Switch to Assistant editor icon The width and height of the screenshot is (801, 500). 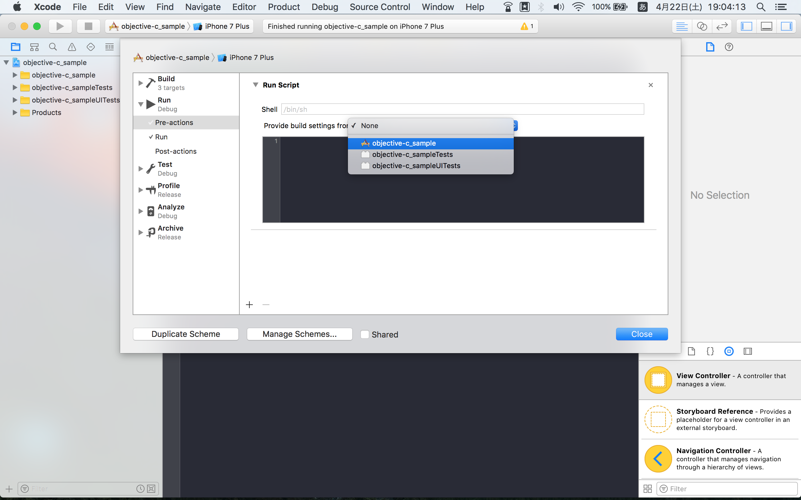coord(702,26)
